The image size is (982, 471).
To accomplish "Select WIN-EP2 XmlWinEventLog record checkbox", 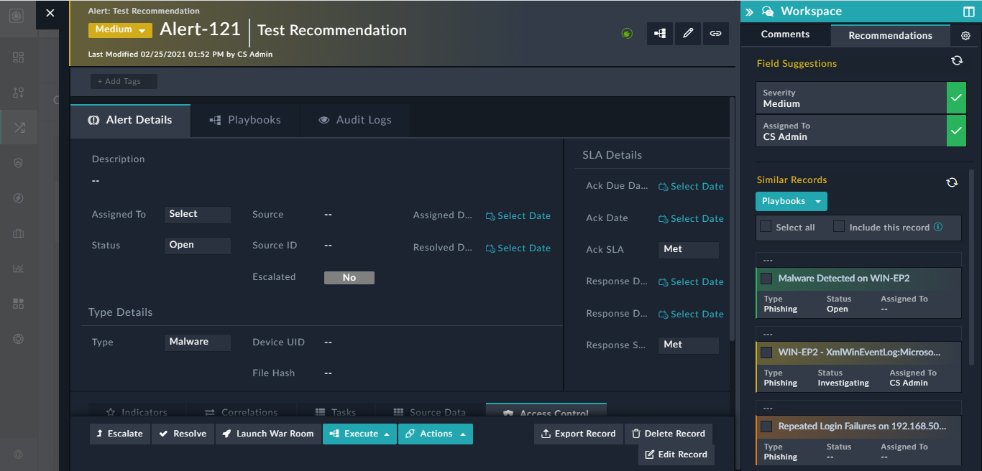I will pos(766,353).
